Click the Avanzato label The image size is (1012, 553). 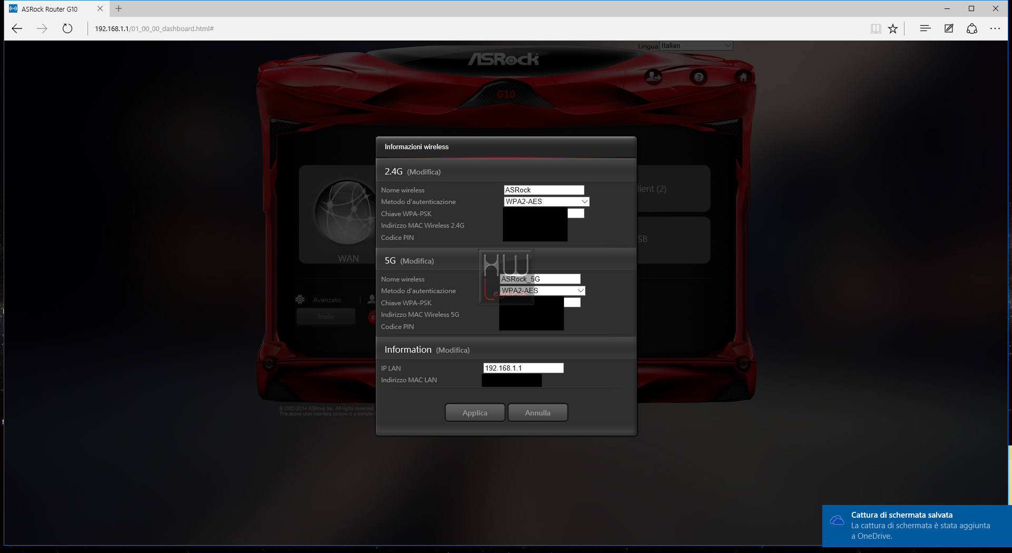pyautogui.click(x=327, y=299)
